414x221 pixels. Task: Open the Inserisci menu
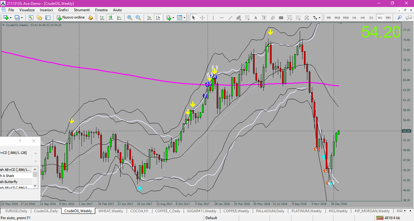46,10
